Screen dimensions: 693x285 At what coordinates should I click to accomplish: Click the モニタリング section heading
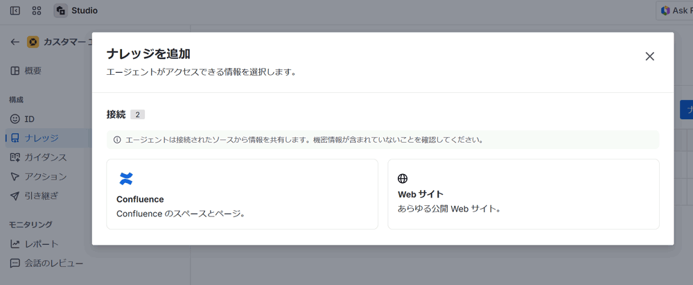(x=30, y=225)
